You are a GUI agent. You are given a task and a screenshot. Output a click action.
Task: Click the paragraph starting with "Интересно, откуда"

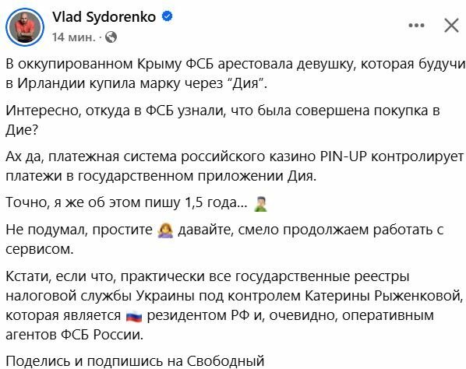pos(223,120)
